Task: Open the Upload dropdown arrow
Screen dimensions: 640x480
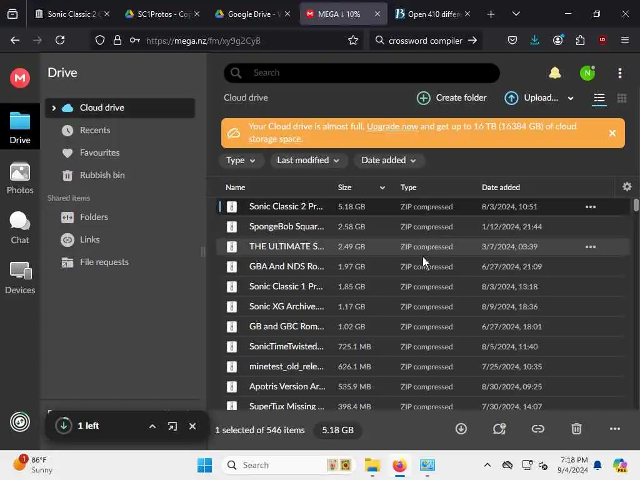Action: (570, 98)
